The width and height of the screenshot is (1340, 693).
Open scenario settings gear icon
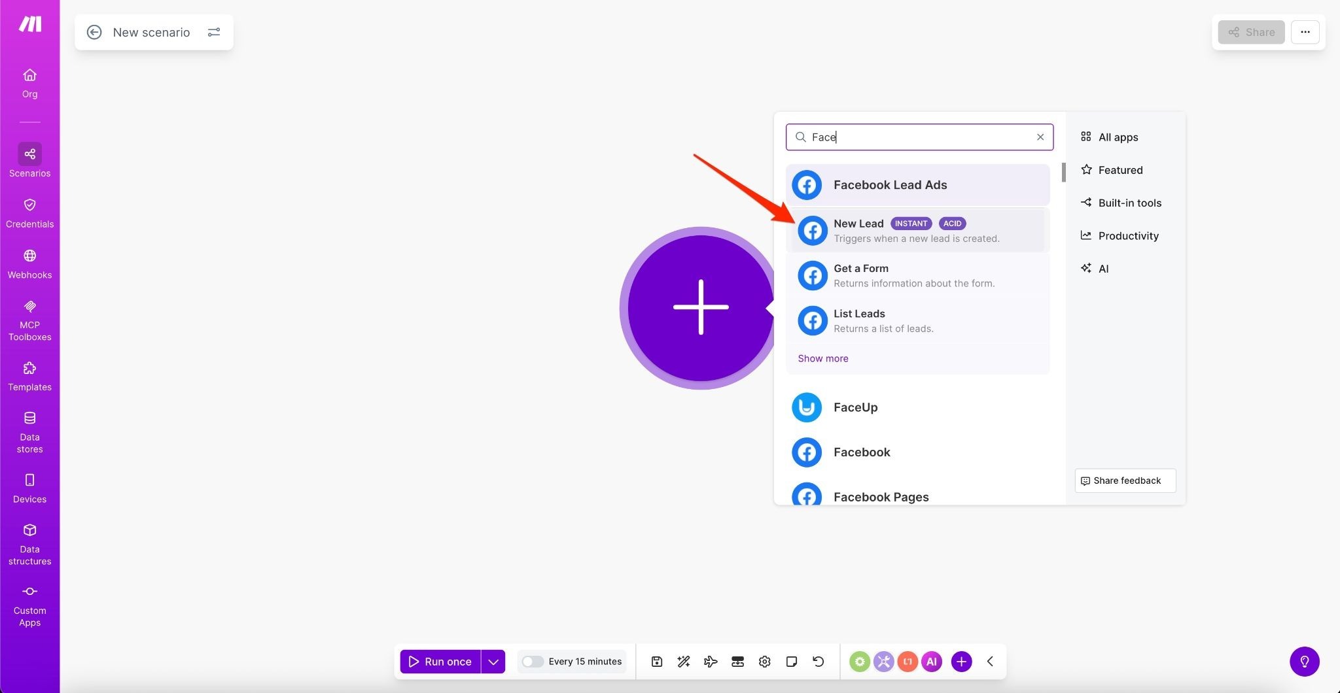pyautogui.click(x=764, y=662)
